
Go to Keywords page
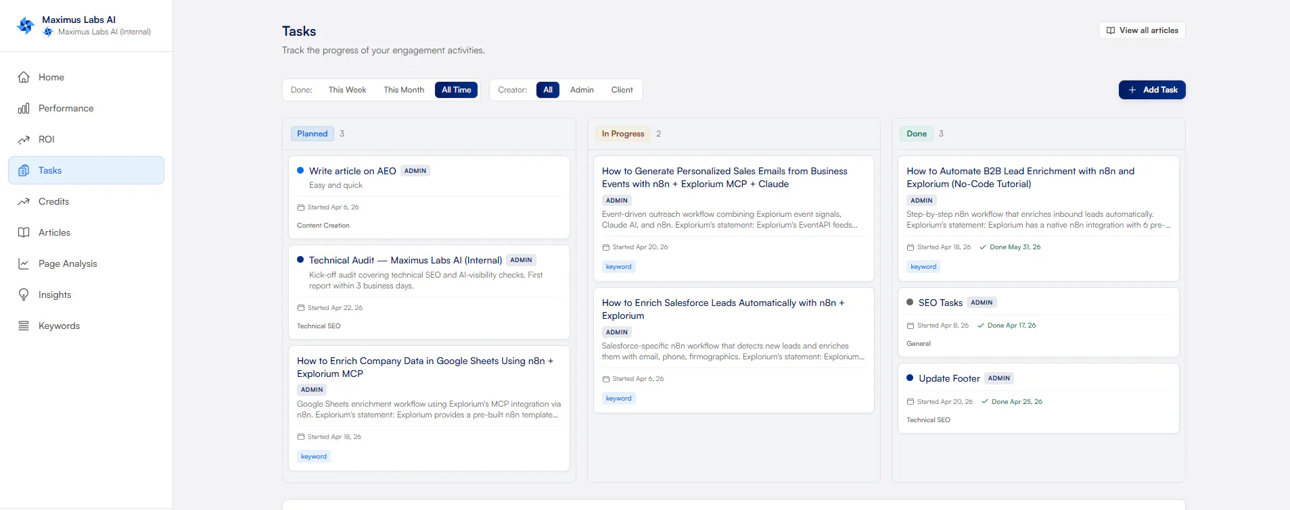click(86, 326)
